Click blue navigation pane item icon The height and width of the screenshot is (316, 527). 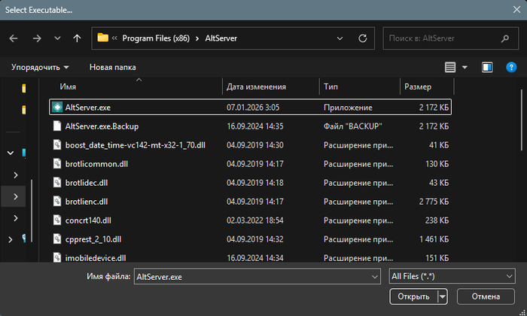click(x=24, y=153)
